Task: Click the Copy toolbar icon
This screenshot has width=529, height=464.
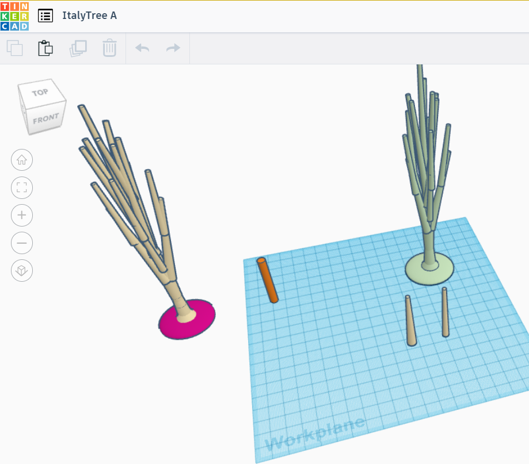Action: coord(14,48)
